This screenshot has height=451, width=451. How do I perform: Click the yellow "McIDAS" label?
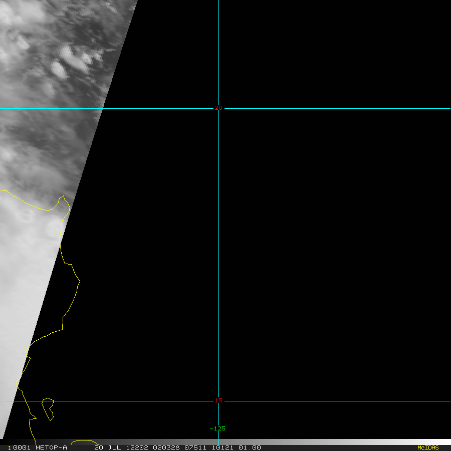tap(428, 447)
